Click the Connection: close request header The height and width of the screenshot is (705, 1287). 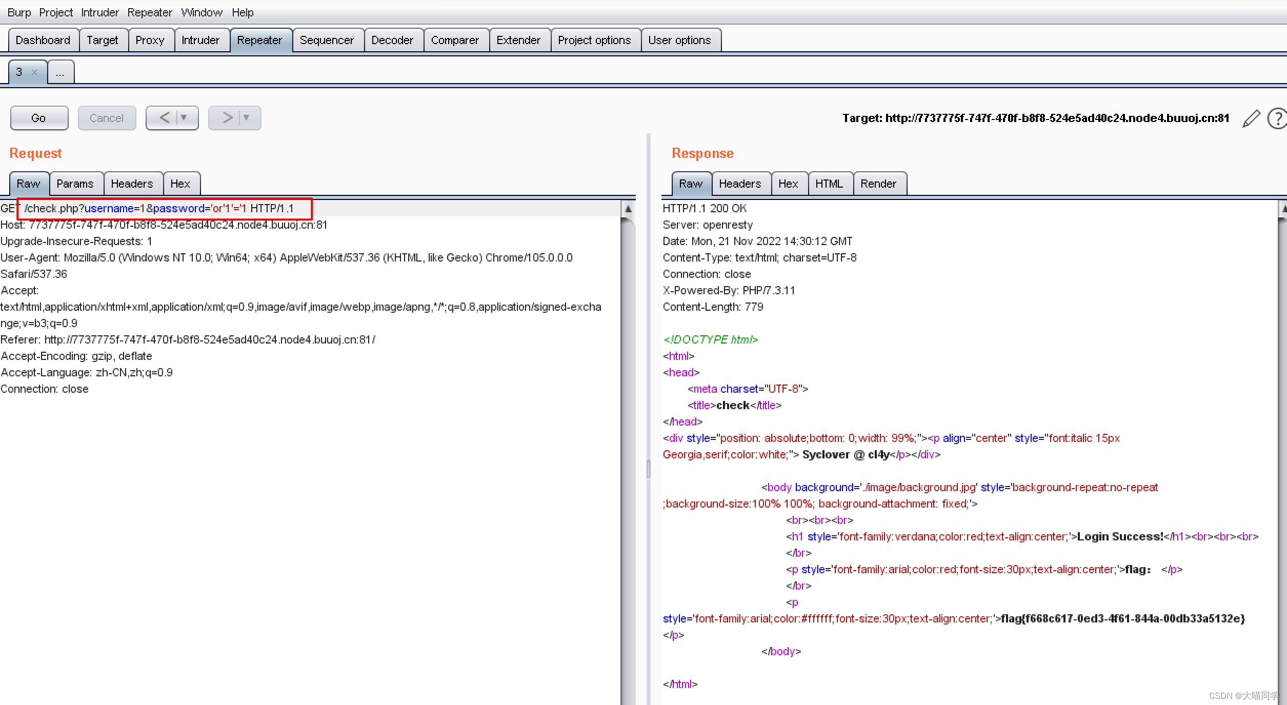pyautogui.click(x=45, y=389)
